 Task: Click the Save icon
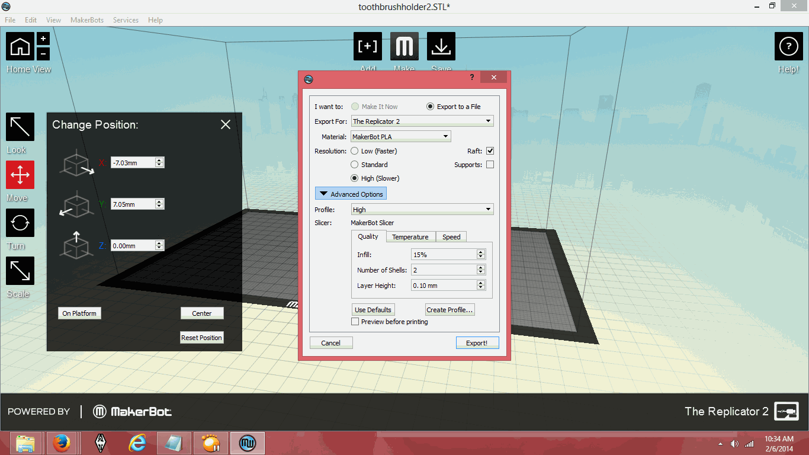tap(441, 46)
